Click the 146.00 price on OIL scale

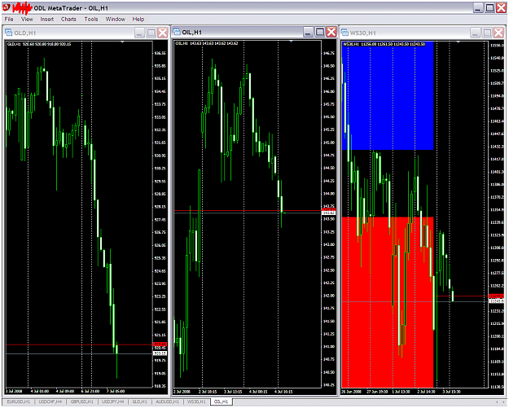[x=329, y=91]
